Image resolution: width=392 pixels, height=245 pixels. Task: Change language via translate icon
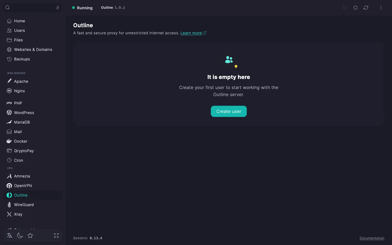[10, 235]
